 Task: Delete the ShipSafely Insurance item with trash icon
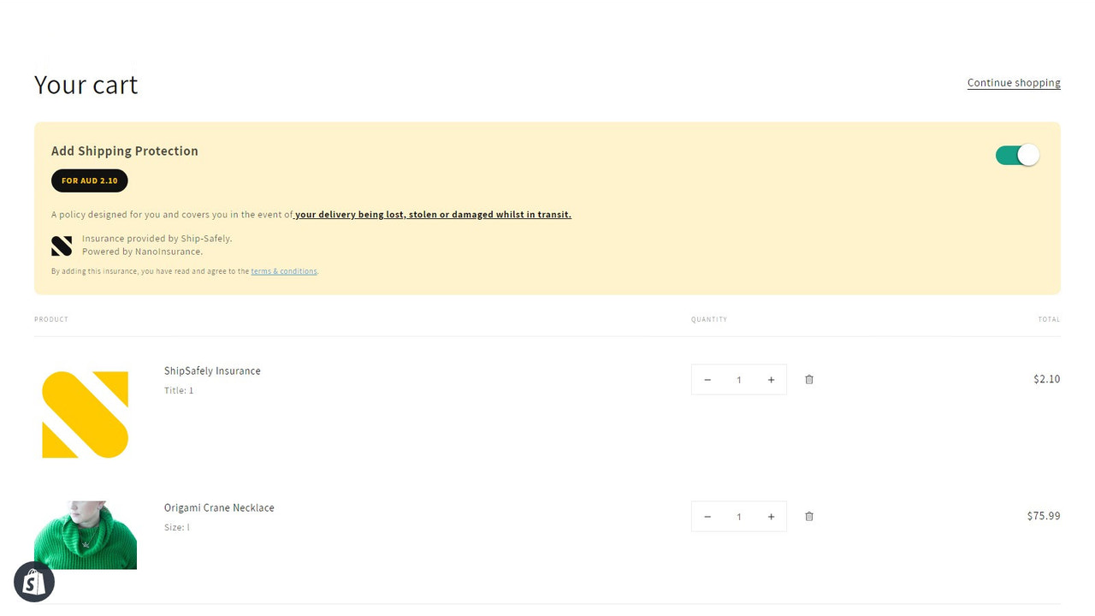[808, 379]
